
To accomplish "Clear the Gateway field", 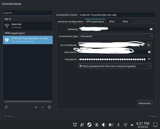I will pos(151,29).
